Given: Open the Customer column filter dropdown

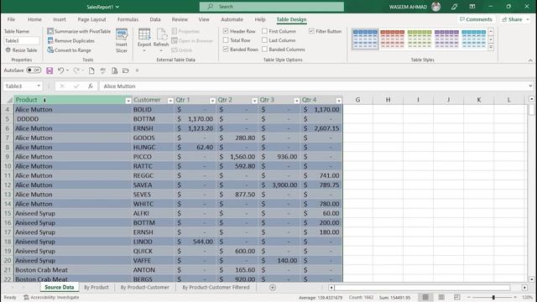Looking at the screenshot, I should click(x=170, y=101).
